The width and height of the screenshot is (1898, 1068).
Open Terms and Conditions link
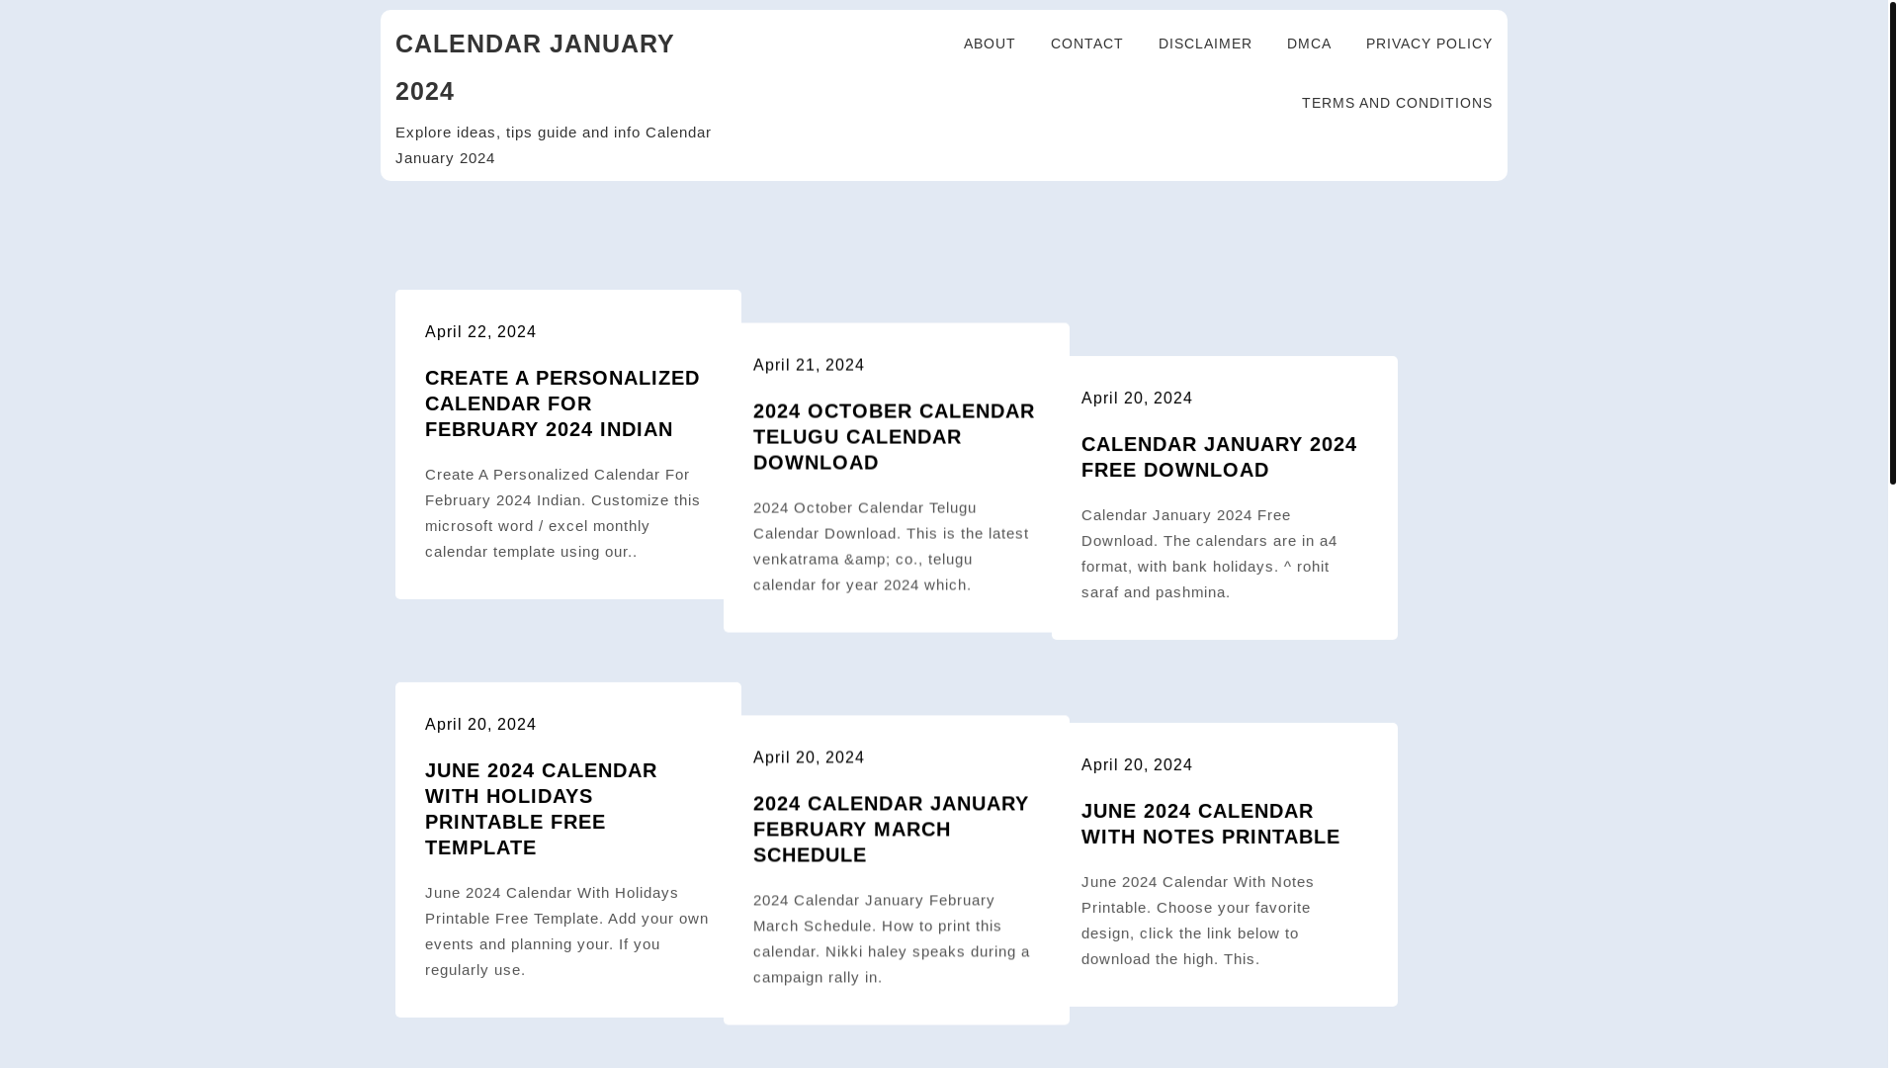coord(1397,103)
